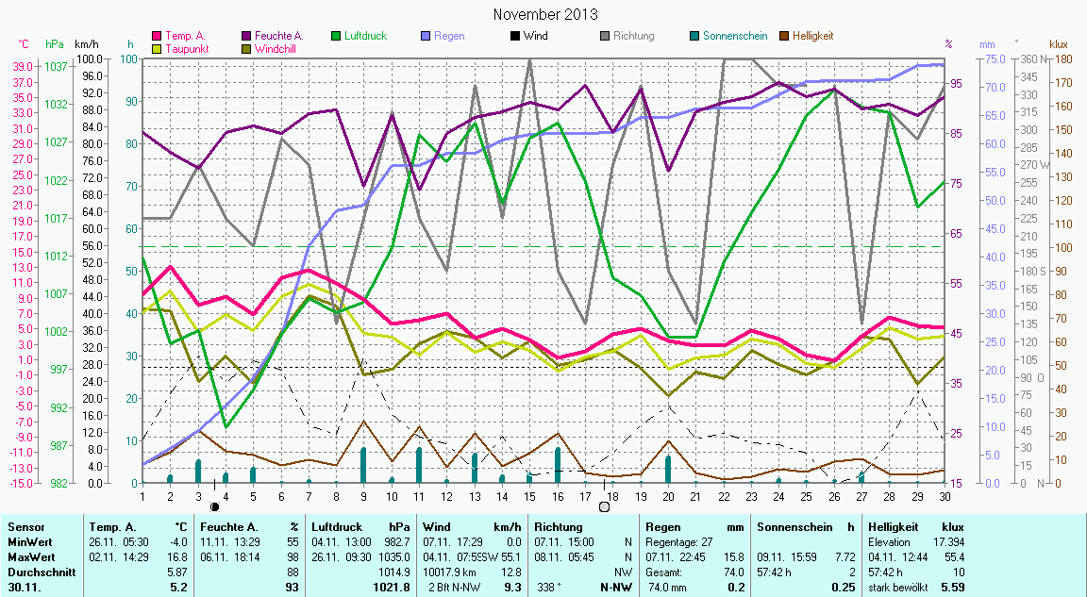Select the MaxWert row label

(28, 556)
